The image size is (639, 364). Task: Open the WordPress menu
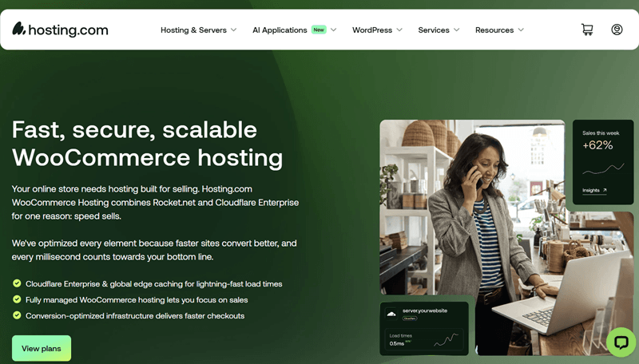click(377, 30)
